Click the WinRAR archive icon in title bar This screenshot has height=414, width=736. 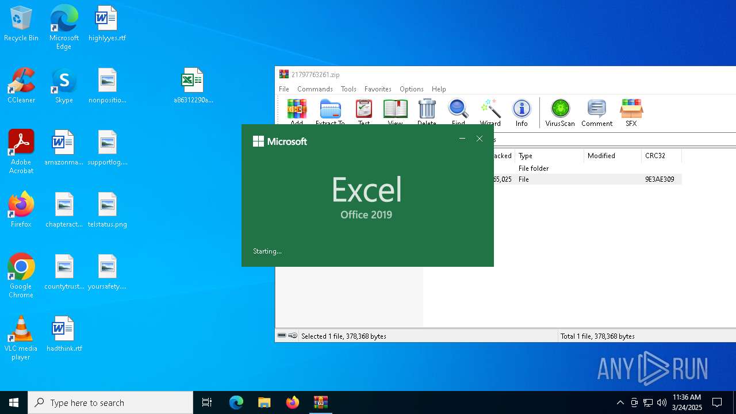pos(283,74)
